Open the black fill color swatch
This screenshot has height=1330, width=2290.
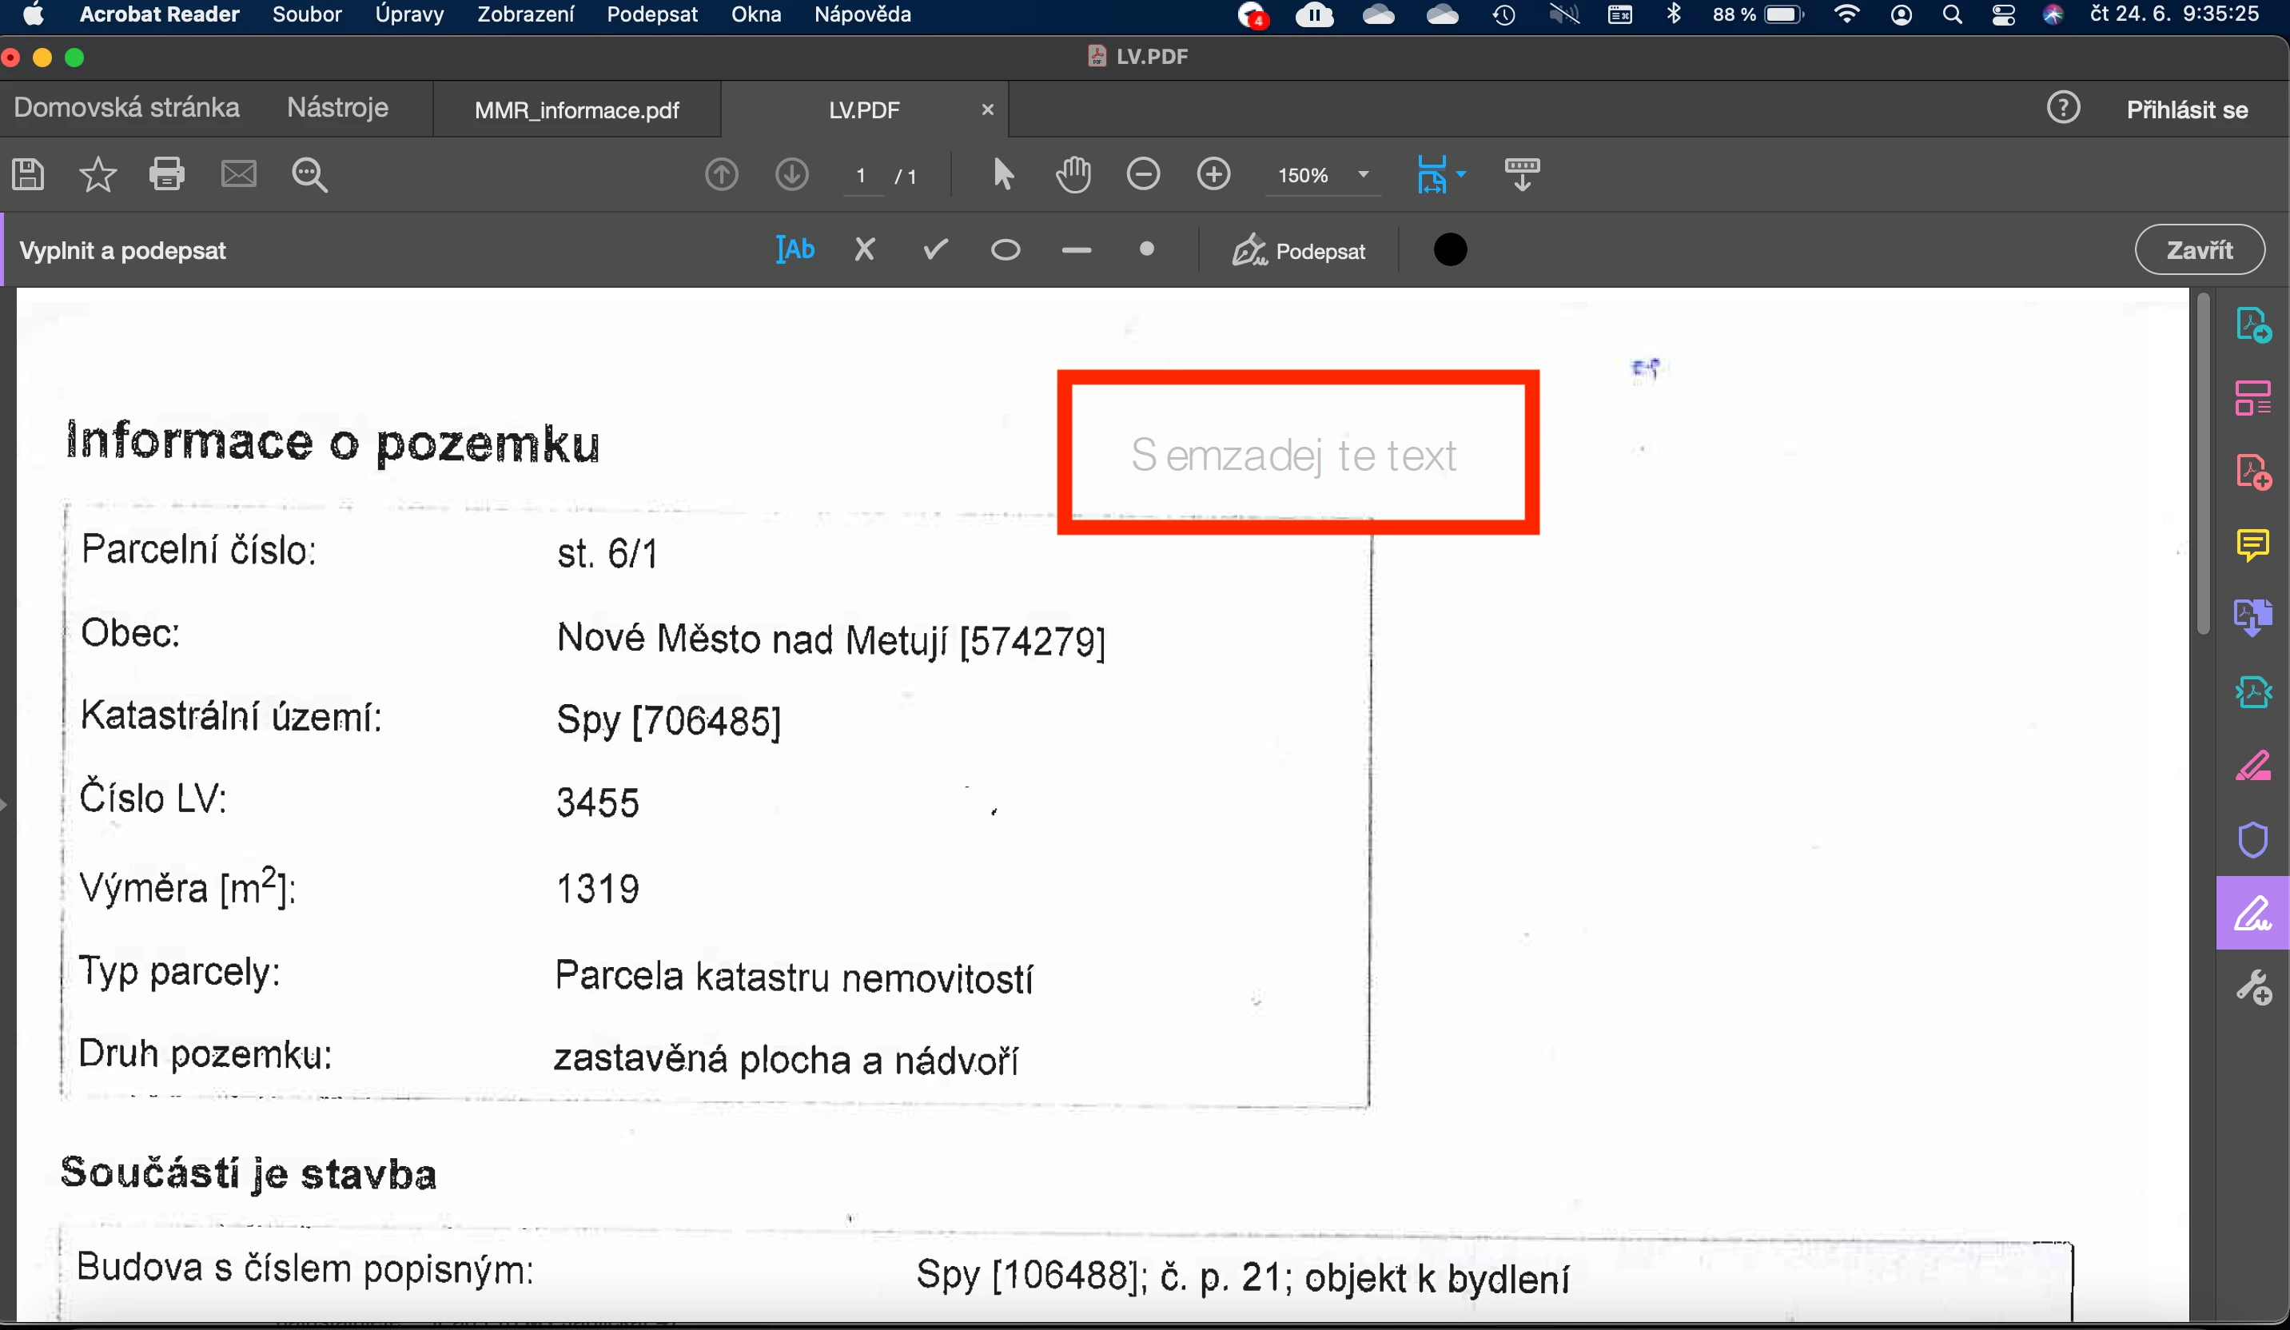pyautogui.click(x=1449, y=250)
